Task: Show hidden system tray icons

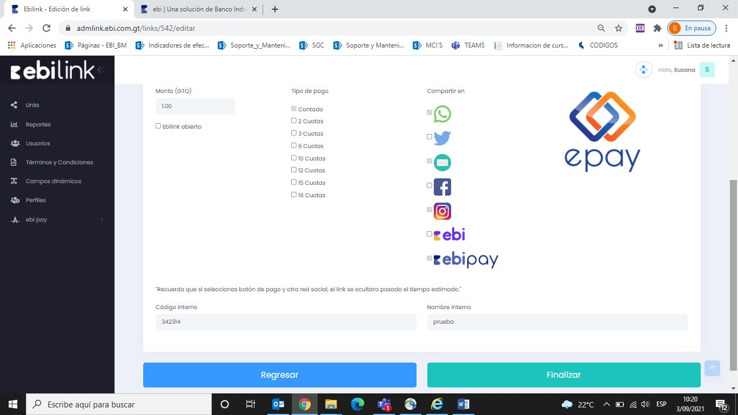Action: coord(606,404)
